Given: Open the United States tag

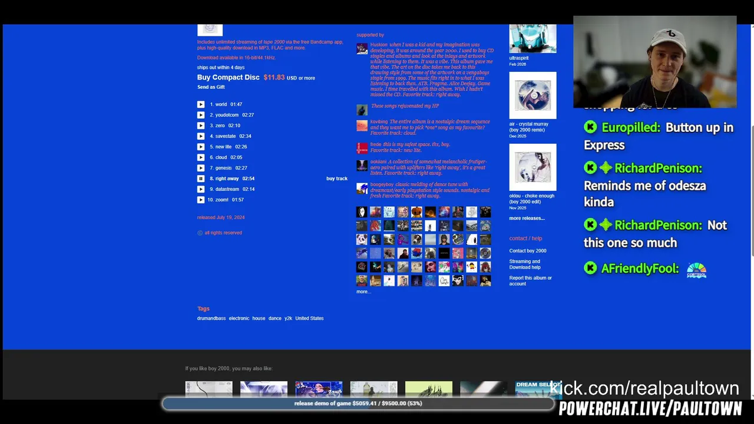Looking at the screenshot, I should [x=309, y=318].
